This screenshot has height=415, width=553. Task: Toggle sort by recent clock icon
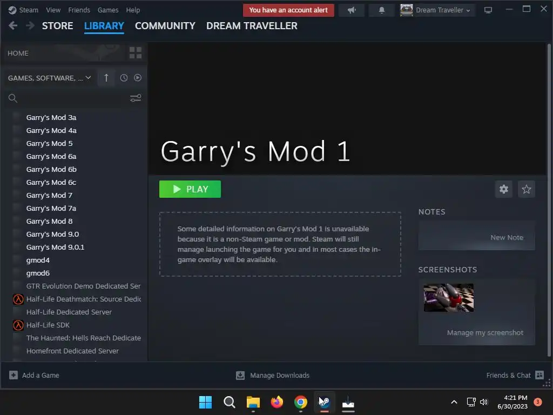coord(124,78)
